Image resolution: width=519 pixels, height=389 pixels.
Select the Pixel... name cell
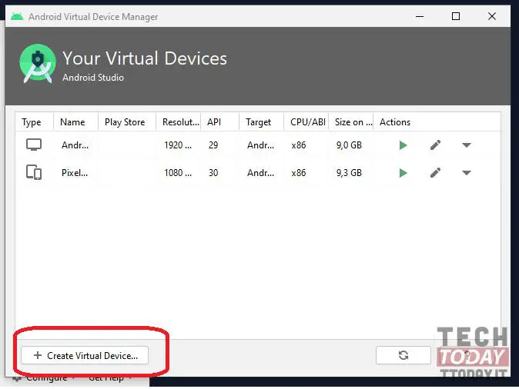click(75, 173)
